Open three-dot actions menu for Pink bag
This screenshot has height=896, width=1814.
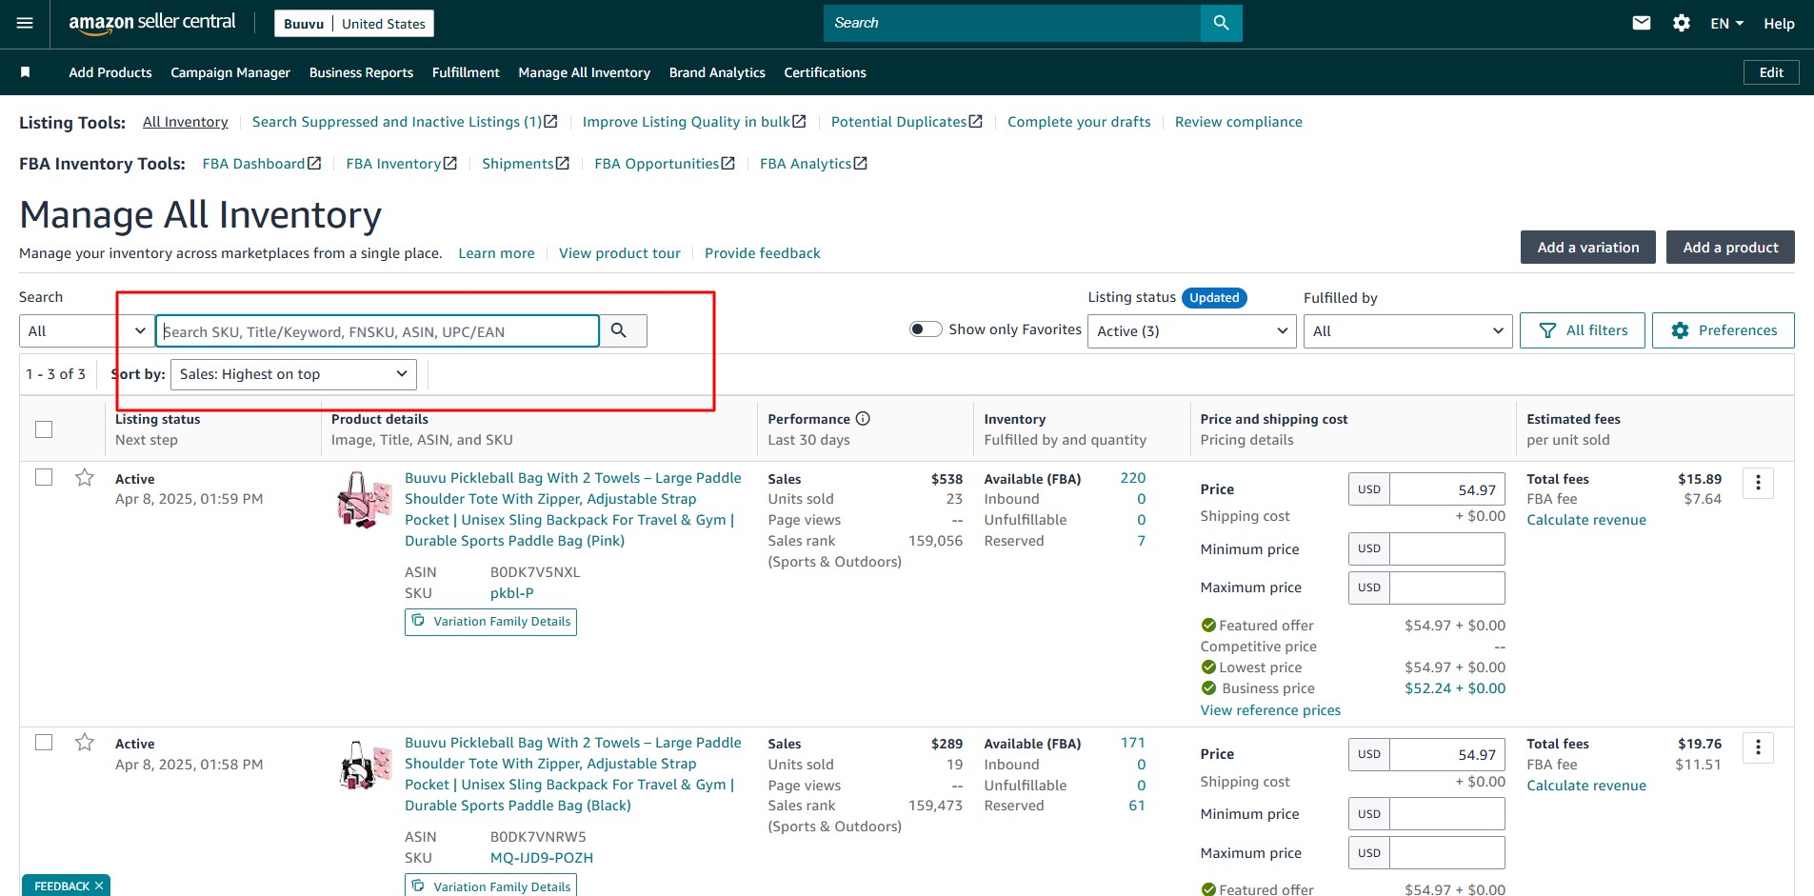pos(1757,484)
